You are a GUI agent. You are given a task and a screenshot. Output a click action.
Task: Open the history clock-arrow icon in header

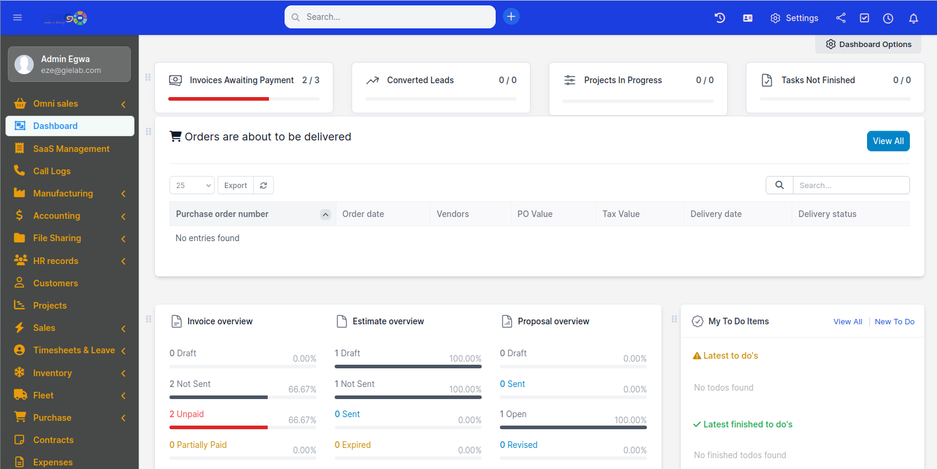coord(719,18)
